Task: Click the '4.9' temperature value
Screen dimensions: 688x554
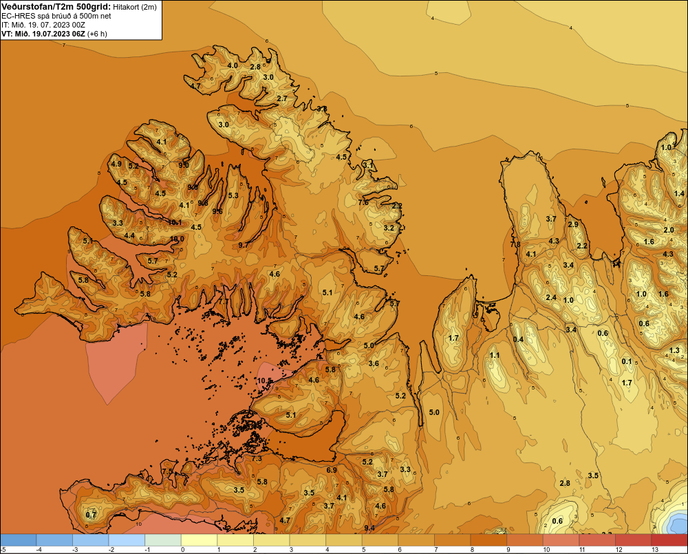Action: coord(116,164)
